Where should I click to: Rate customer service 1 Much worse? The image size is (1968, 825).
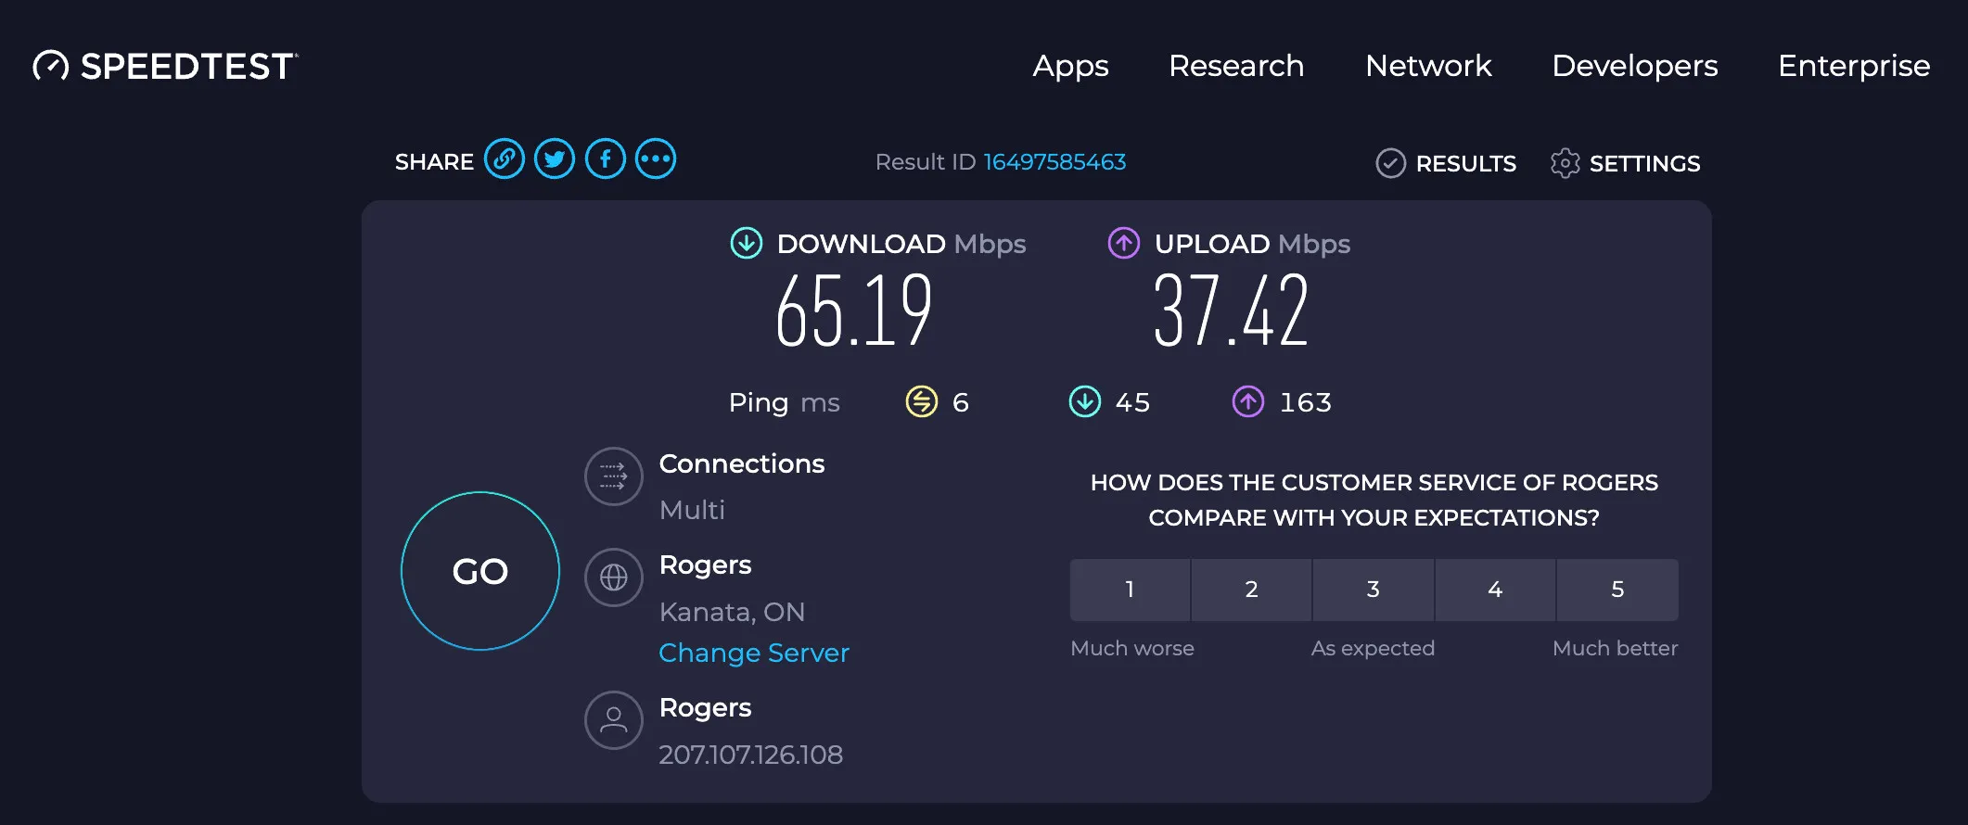(x=1130, y=590)
